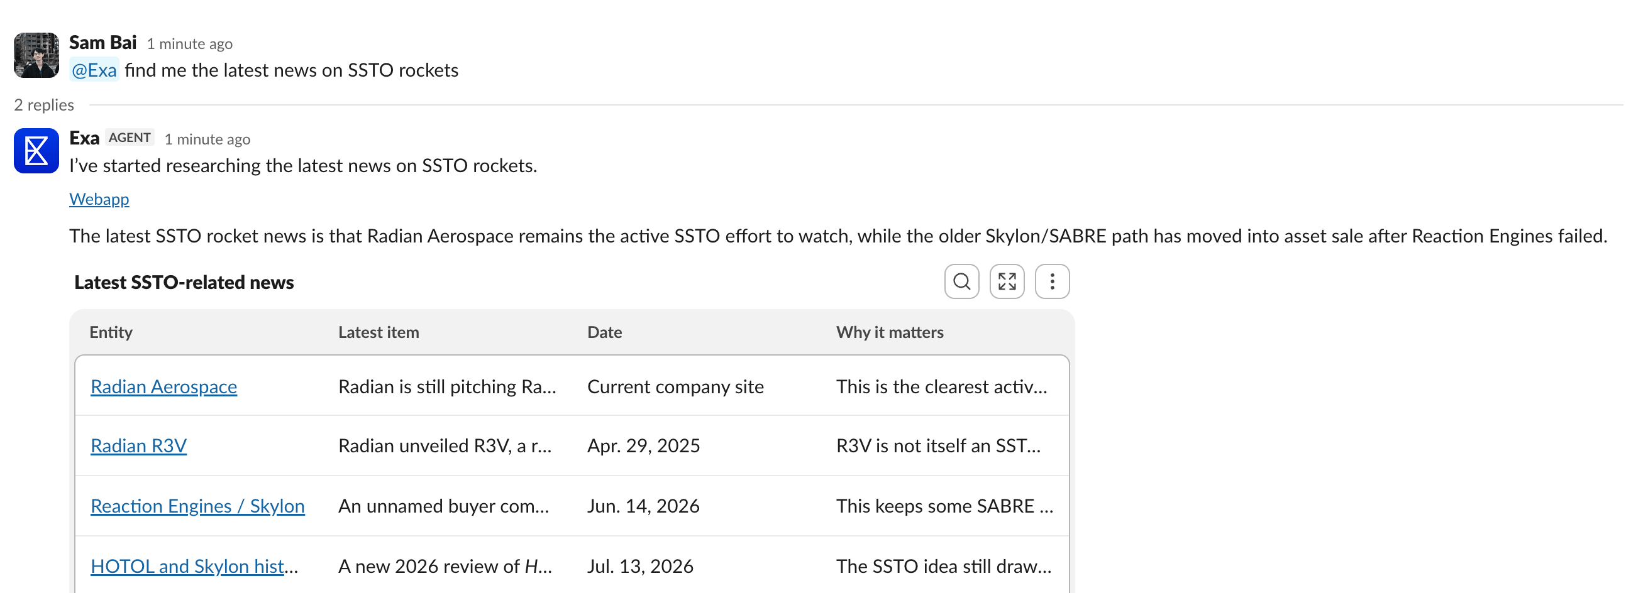Click the Why it matters column header
This screenshot has height=593, width=1631.
point(889,332)
